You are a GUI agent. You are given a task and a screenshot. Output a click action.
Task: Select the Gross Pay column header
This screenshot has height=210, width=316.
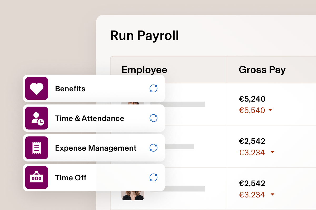coord(262,70)
